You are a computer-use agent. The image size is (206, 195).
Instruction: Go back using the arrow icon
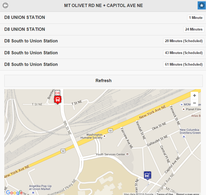pos(5,5)
